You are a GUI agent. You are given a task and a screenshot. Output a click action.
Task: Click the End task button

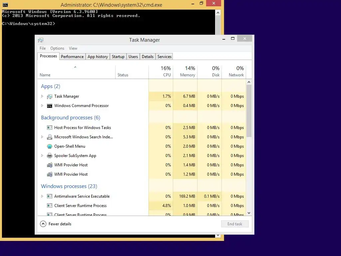pyautogui.click(x=235, y=224)
